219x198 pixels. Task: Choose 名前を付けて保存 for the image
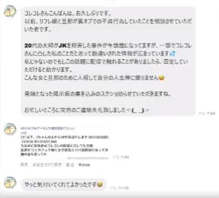[47, 165]
